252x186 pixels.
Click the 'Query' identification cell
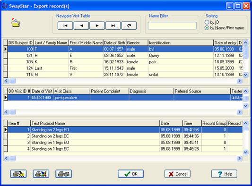point(181,56)
